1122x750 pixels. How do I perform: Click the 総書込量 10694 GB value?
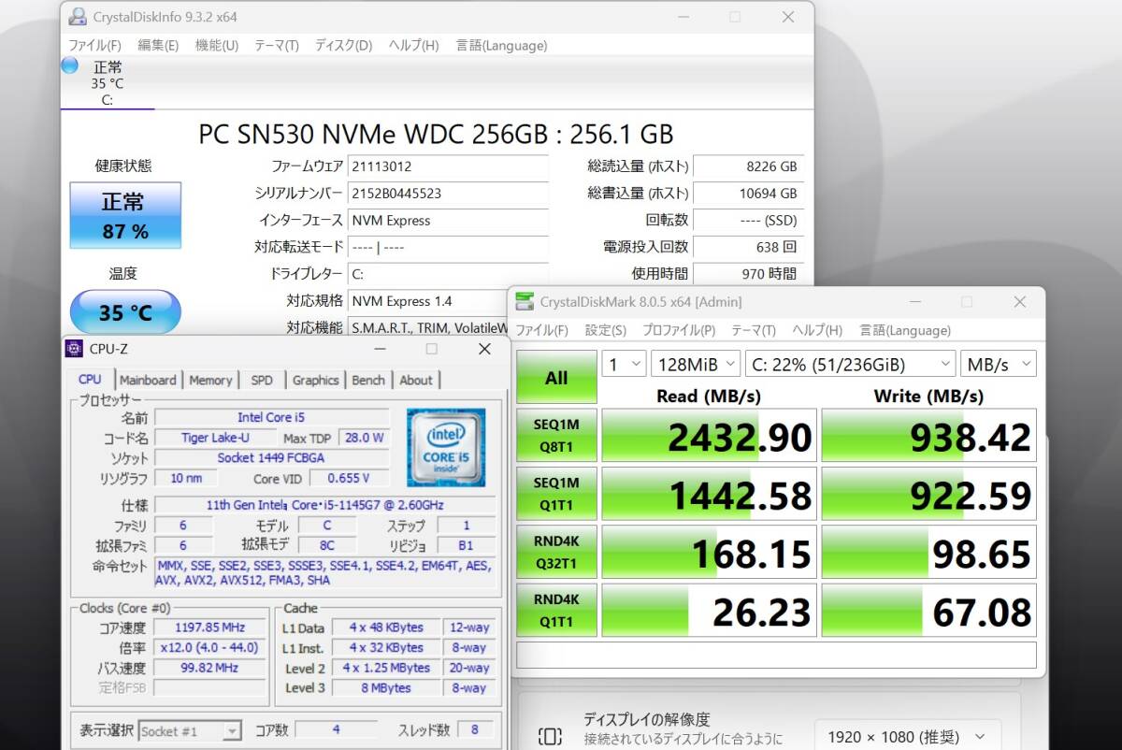coord(748,194)
